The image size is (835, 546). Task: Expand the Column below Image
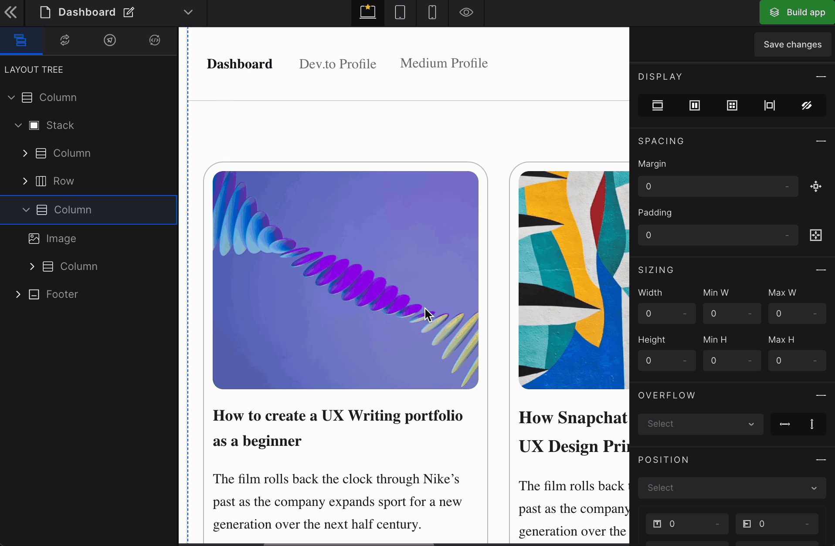(x=32, y=266)
